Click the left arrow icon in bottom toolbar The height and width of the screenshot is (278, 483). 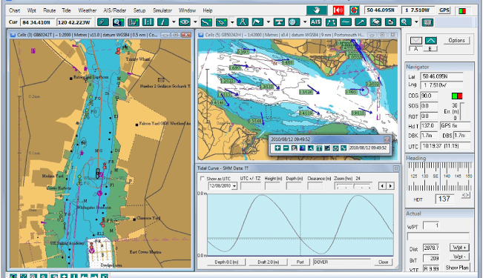coord(85,276)
